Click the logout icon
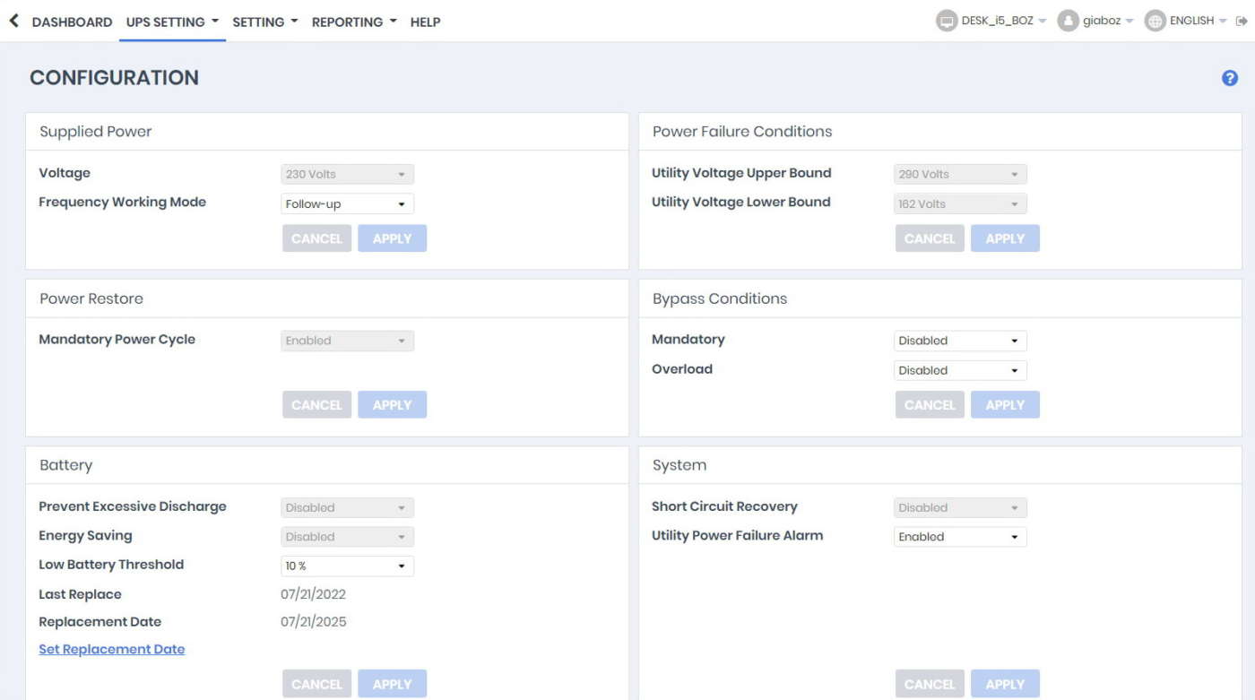Viewport: 1255px width, 700px height. click(x=1242, y=21)
